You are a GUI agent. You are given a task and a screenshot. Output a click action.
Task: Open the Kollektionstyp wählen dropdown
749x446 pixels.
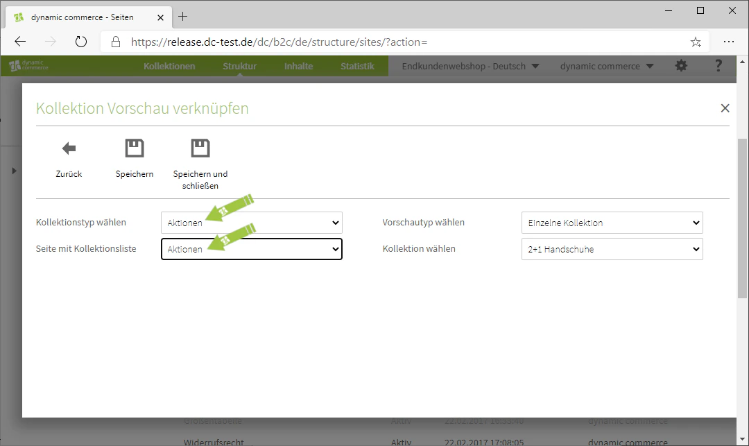pyautogui.click(x=252, y=223)
